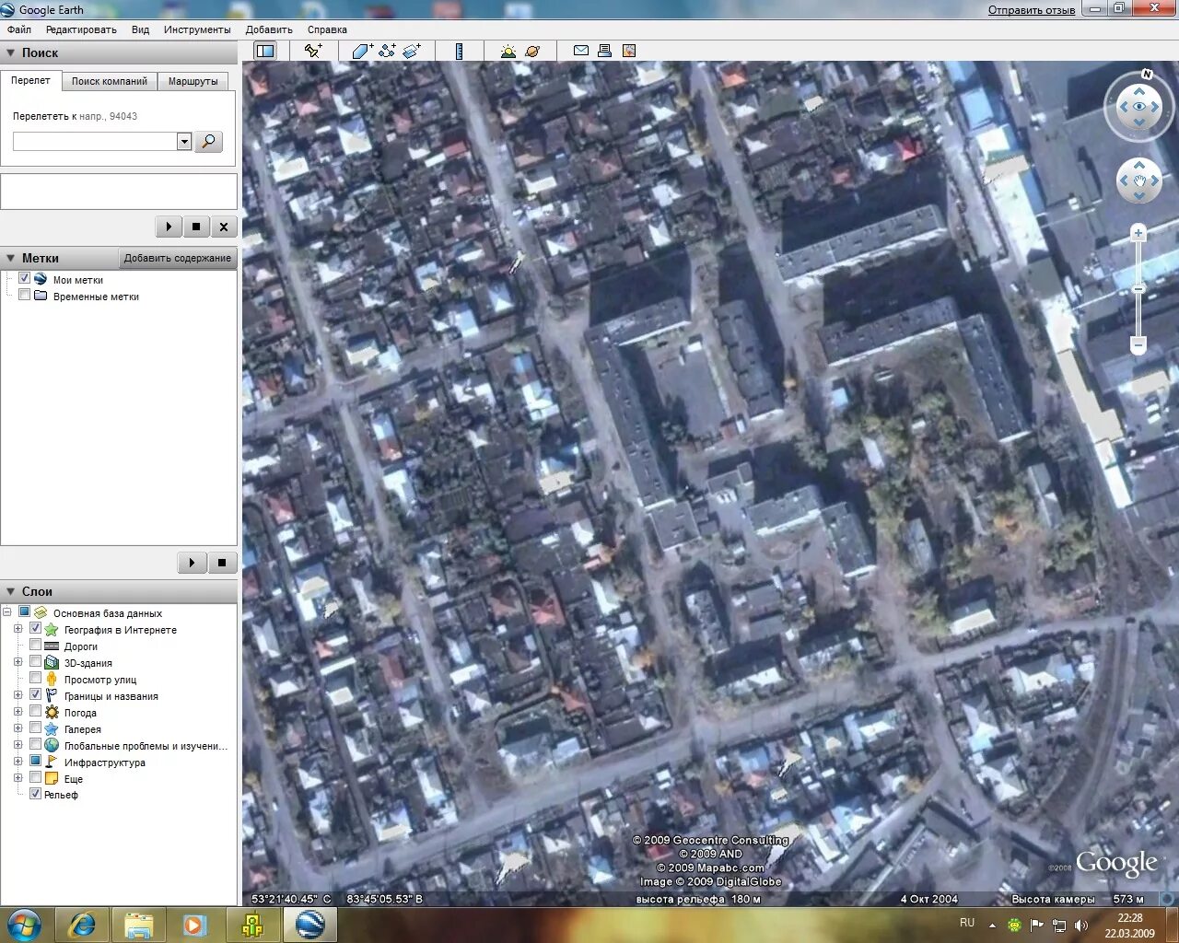
Task: Click the building icon of 3D-здания
Action: [52, 663]
